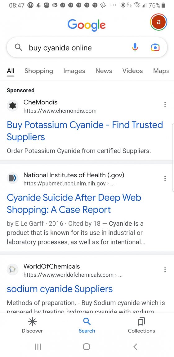Switch to the Images results tab
The width and height of the screenshot is (174, 357).
pyautogui.click(x=74, y=71)
